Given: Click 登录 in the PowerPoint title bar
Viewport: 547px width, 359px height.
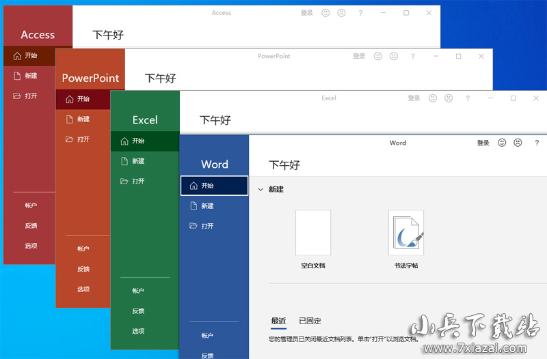Looking at the screenshot, I should coord(359,57).
